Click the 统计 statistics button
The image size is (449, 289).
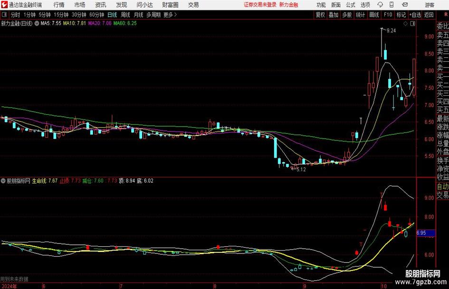pyautogui.click(x=361, y=15)
